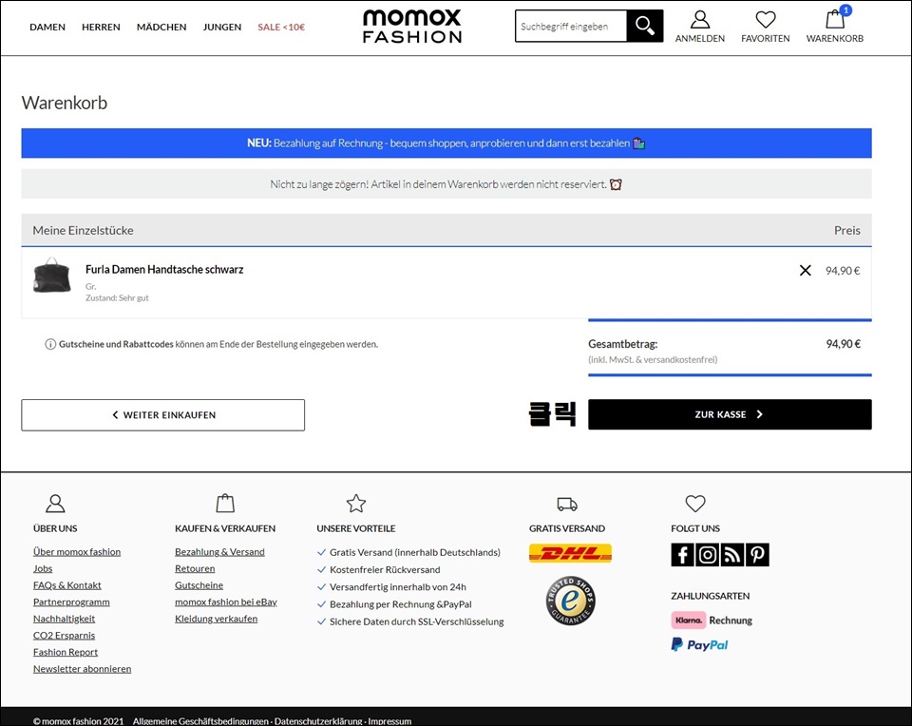912x726 pixels.
Task: Proceed with the Zur Kasse button
Action: [730, 414]
